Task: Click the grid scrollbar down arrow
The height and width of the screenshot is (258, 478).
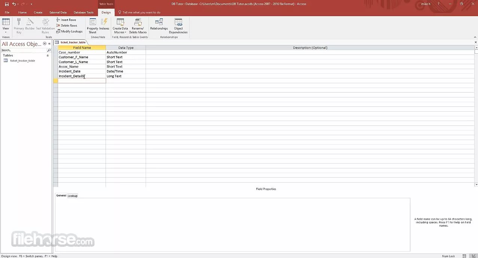Action: [x=476, y=185]
